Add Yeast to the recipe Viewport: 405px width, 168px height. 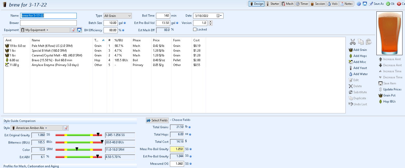[358, 68]
